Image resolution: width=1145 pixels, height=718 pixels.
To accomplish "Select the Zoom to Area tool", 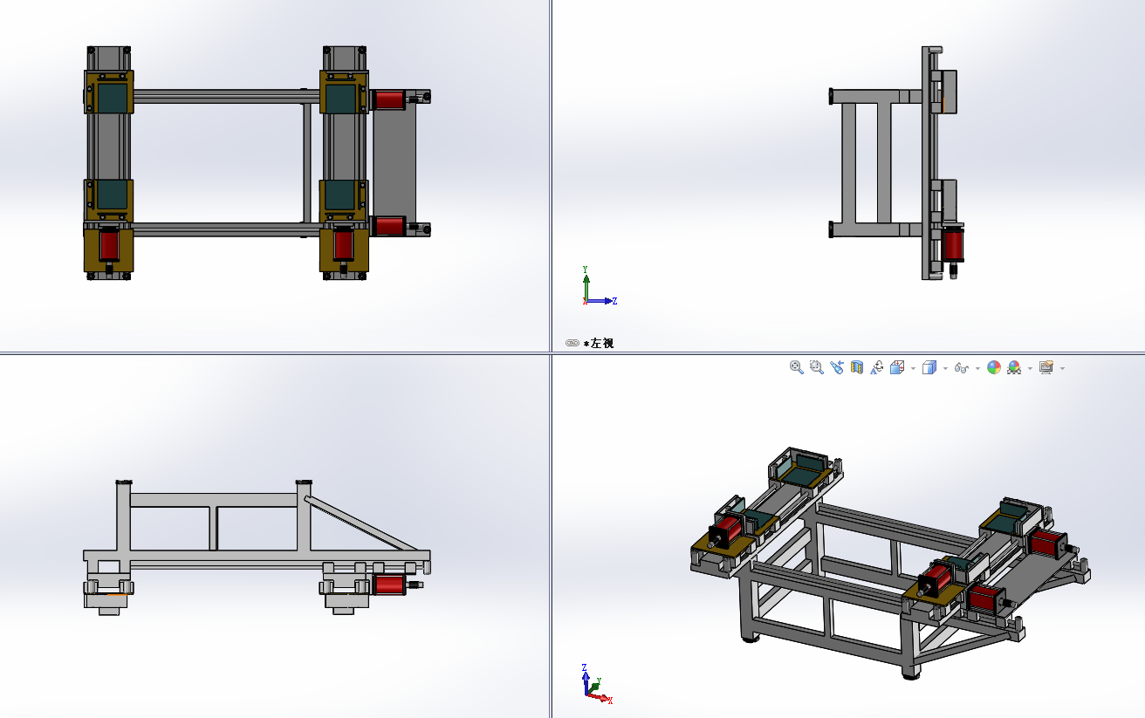I will (816, 367).
